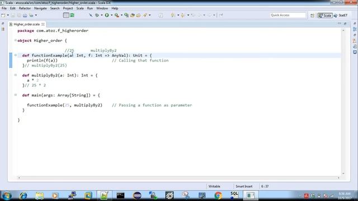Click the Open Perspective icon
Screen dimensions: 358x201
tap(312, 15)
